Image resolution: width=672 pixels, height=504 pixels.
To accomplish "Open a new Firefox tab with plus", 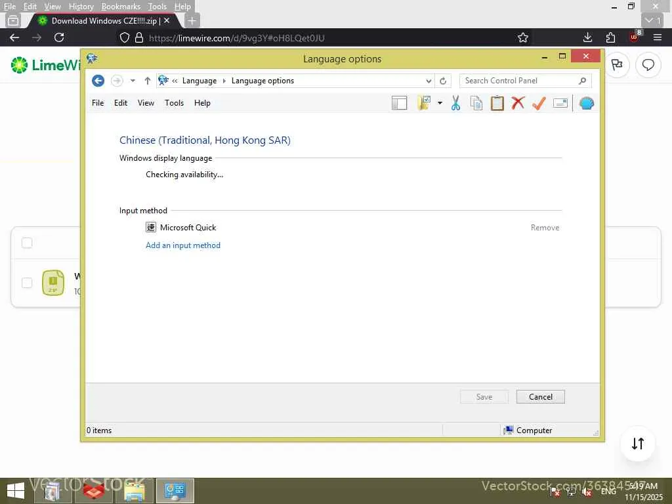I will [x=192, y=20].
